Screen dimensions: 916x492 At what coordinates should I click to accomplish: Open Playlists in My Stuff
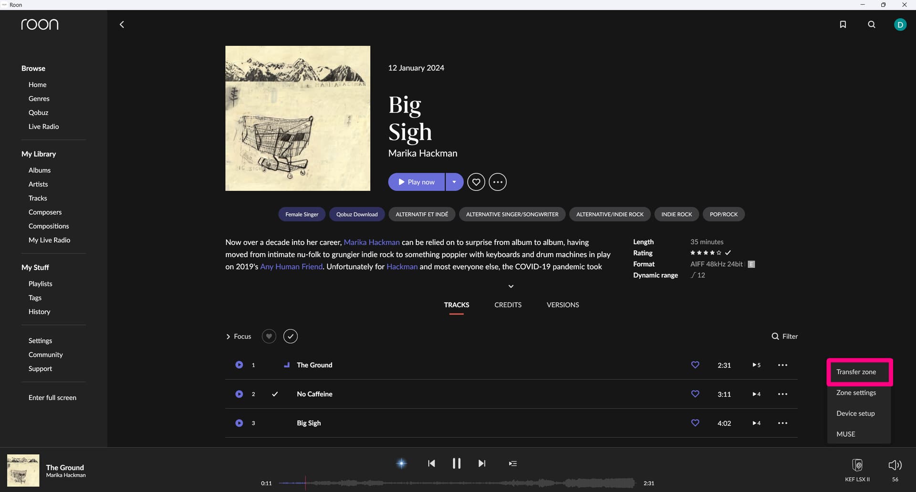(x=40, y=284)
